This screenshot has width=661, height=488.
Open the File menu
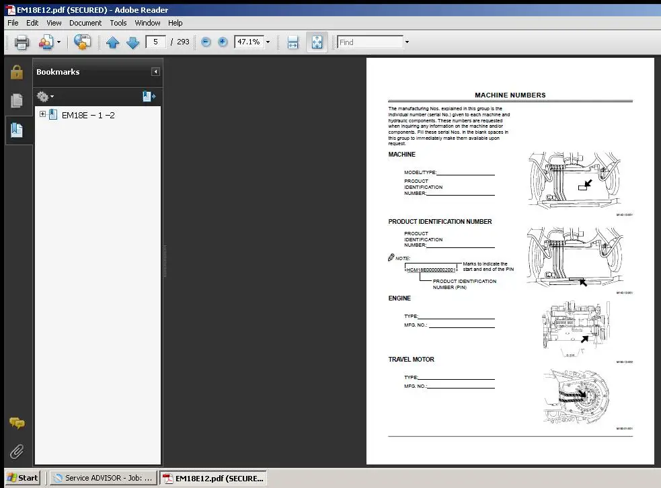[x=13, y=23]
